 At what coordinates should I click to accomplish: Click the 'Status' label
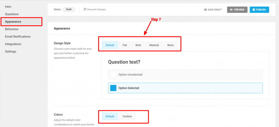click(57, 10)
